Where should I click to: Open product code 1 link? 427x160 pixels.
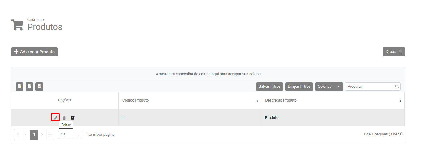click(123, 118)
